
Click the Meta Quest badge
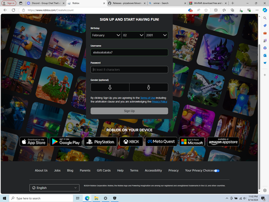(x=161, y=142)
